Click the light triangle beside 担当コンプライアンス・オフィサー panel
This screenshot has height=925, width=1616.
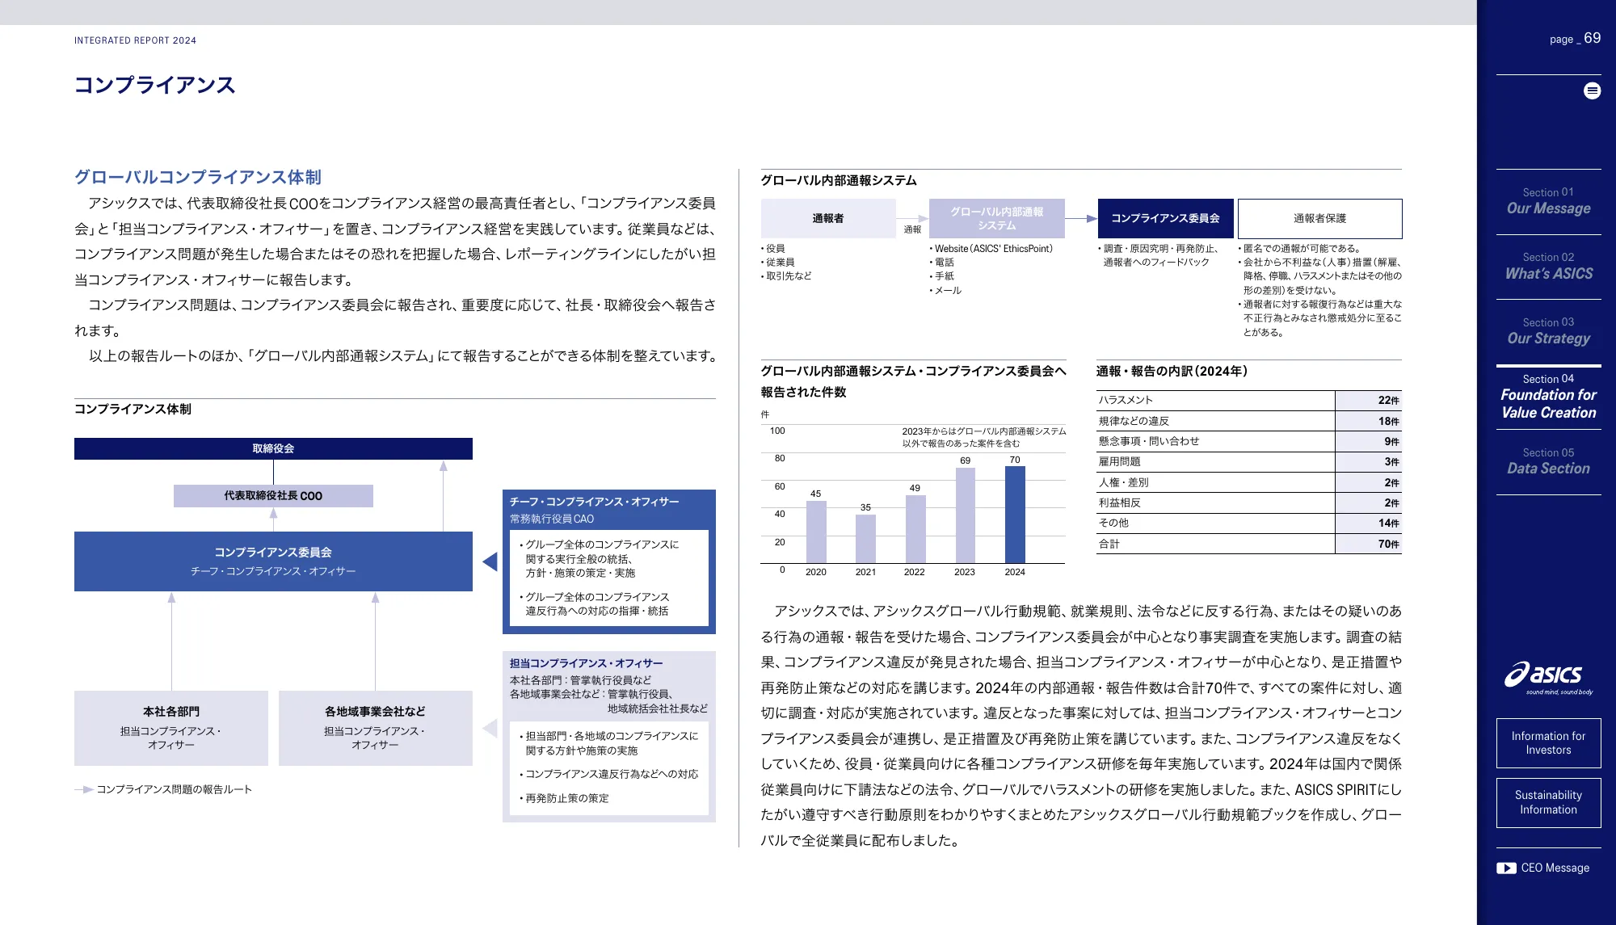[490, 728]
